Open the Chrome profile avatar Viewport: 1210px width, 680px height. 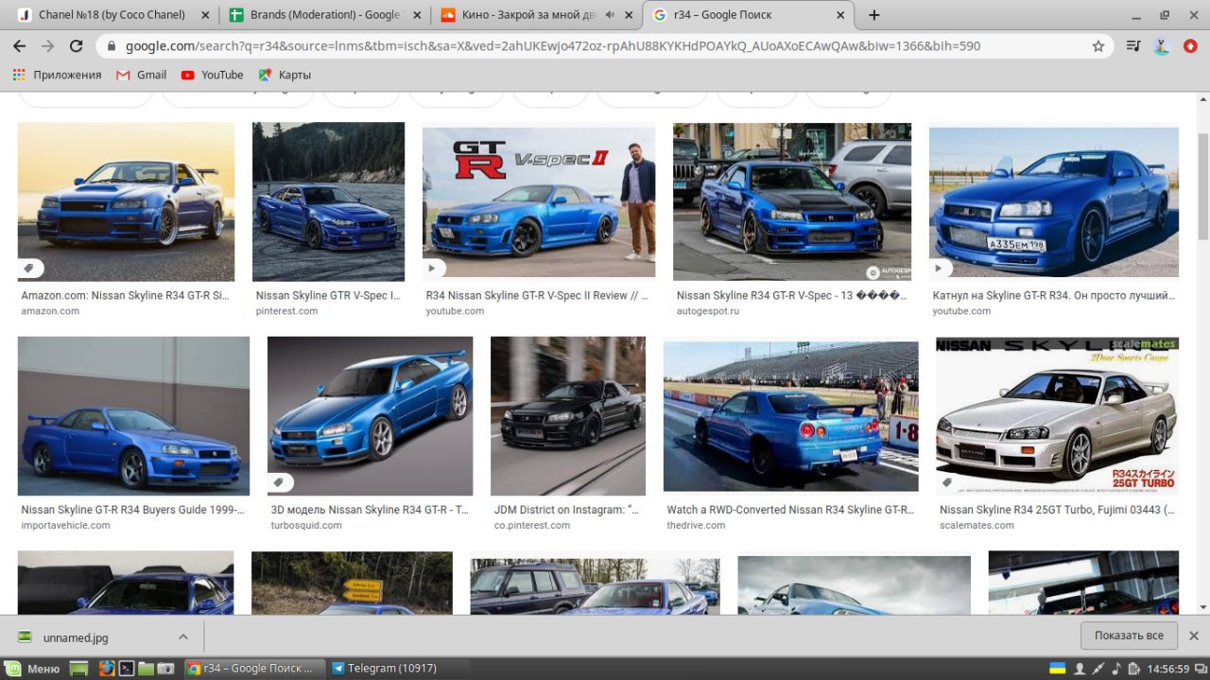tap(1162, 45)
